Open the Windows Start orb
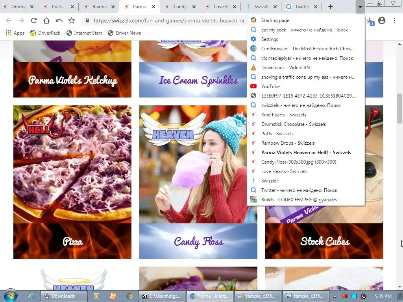The height and width of the screenshot is (302, 403). click(x=10, y=296)
